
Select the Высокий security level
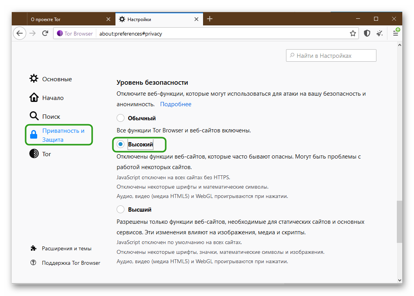(x=121, y=144)
